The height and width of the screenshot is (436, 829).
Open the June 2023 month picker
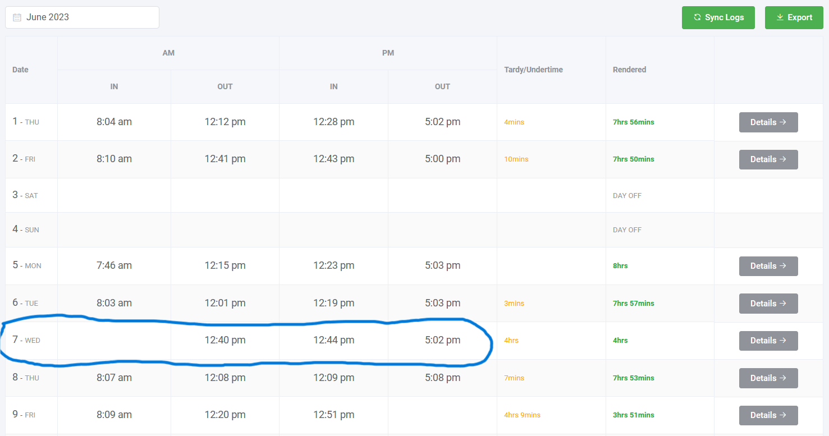(82, 17)
